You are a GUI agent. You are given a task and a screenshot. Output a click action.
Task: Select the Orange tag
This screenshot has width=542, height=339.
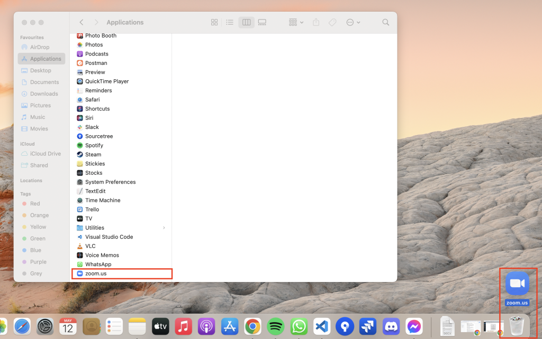tap(41, 215)
